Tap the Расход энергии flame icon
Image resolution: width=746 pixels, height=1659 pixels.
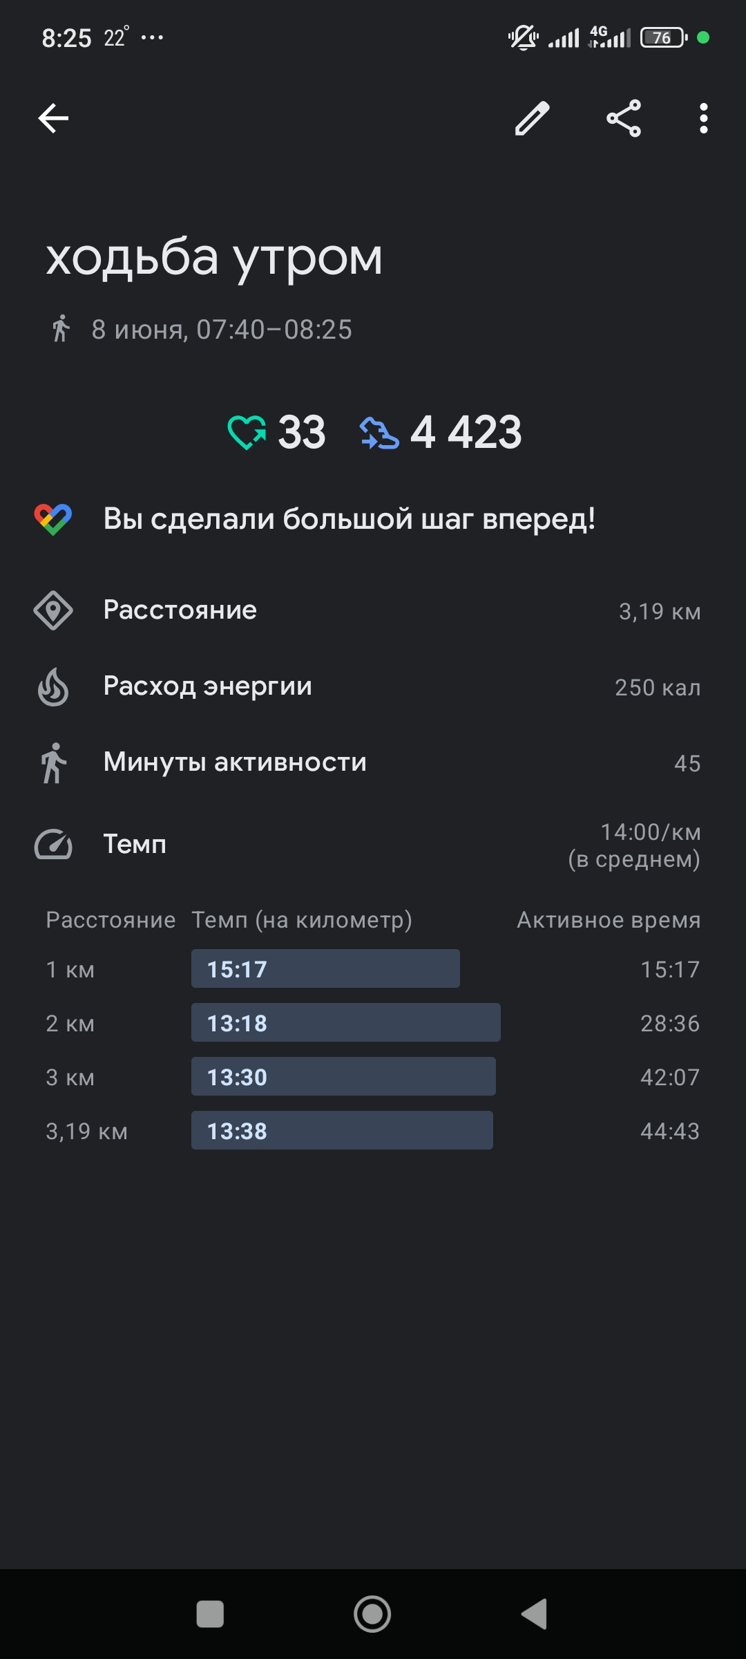click(x=53, y=686)
